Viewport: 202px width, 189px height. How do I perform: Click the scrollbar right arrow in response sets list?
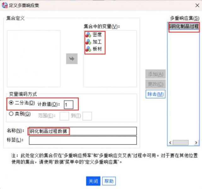pyautogui.click(x=196, y=143)
